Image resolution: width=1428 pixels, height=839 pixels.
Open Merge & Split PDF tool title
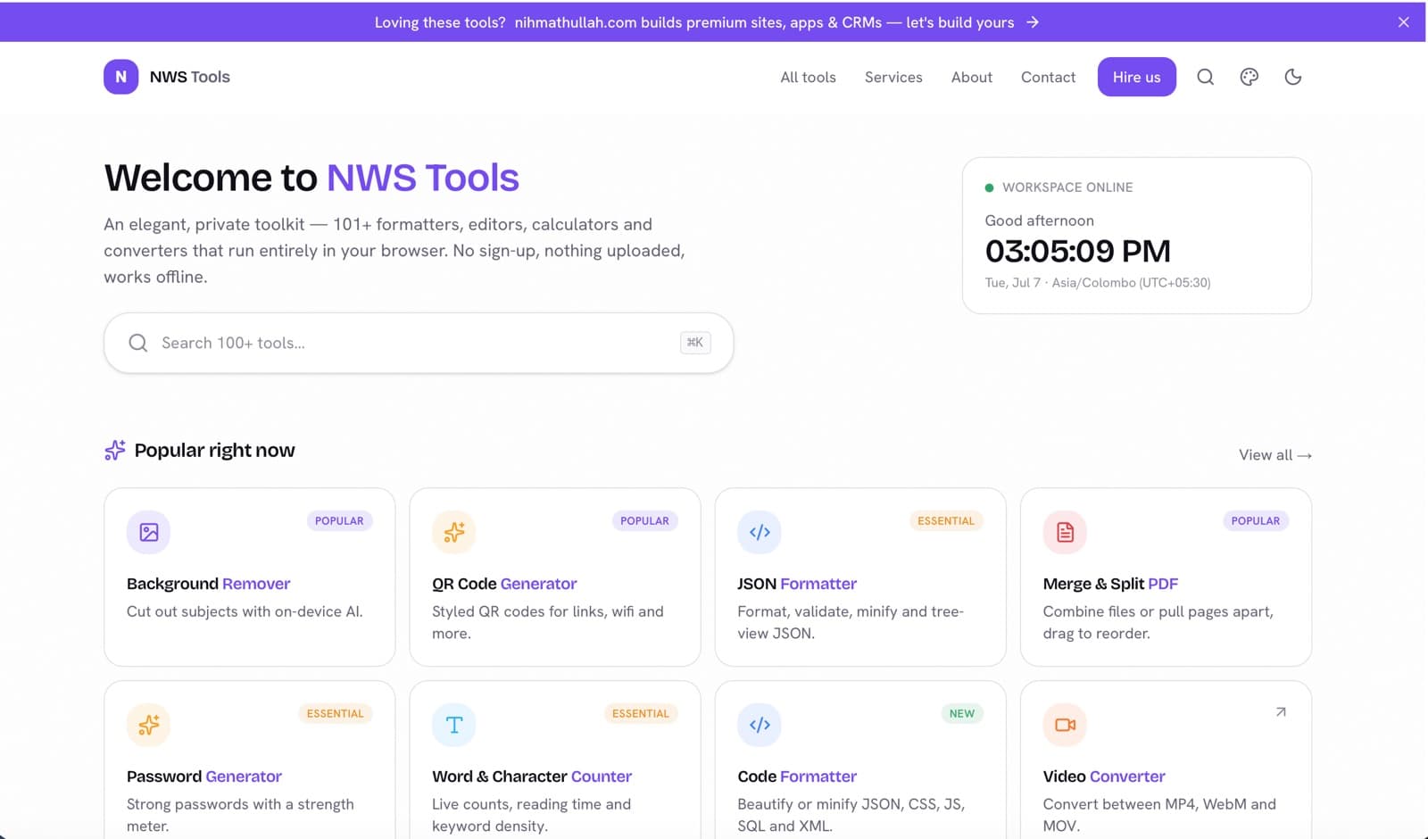pyautogui.click(x=1110, y=584)
